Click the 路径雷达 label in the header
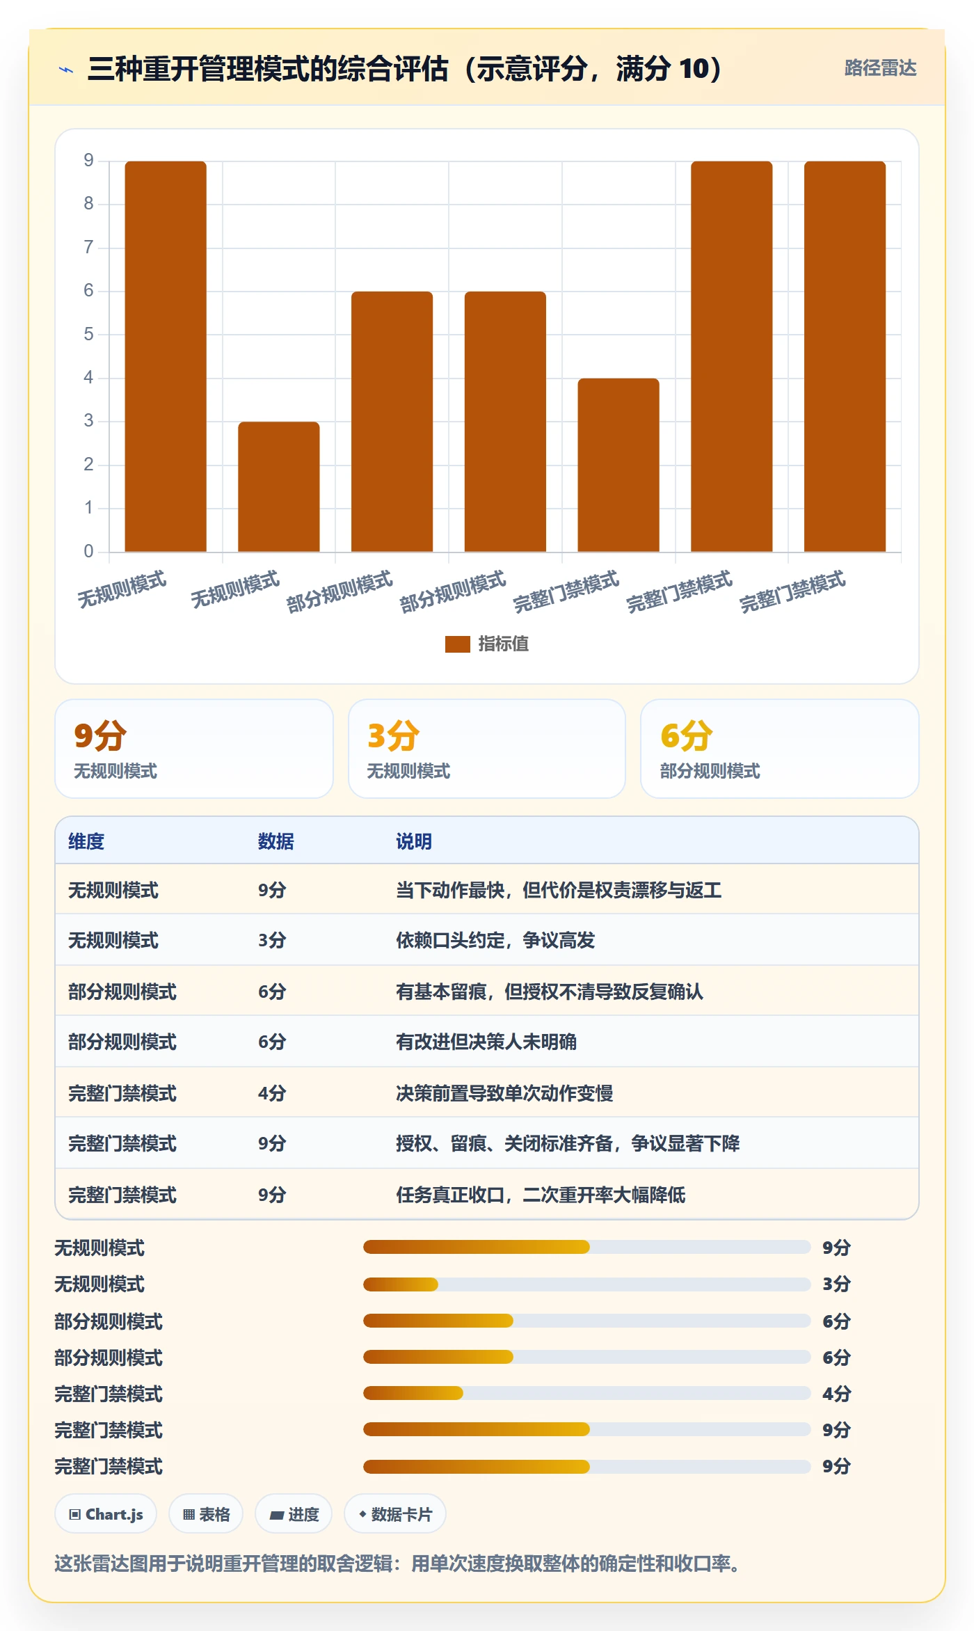The height and width of the screenshot is (1631, 974). [x=880, y=68]
